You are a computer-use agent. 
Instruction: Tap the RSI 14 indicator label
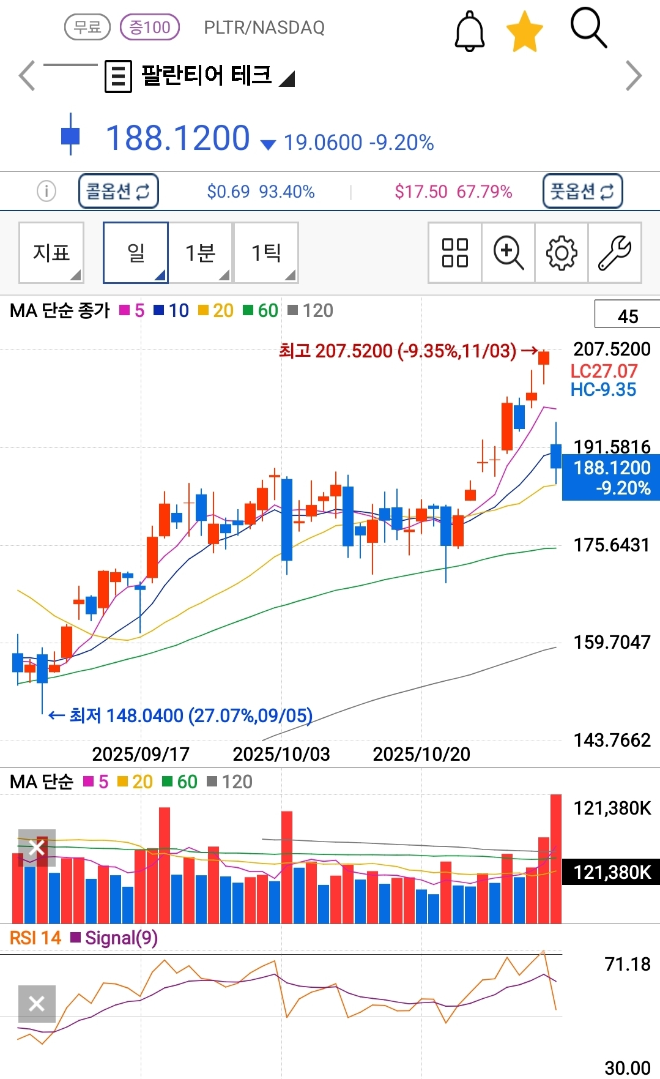coord(35,938)
